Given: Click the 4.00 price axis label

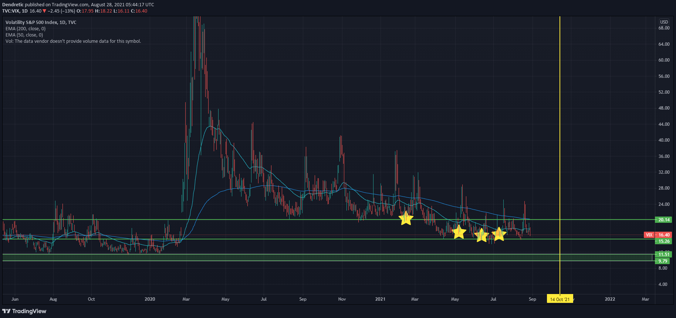Looking at the screenshot, I should pyautogui.click(x=663, y=284).
